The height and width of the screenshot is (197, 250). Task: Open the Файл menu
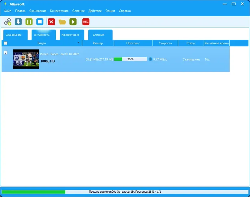(7, 11)
